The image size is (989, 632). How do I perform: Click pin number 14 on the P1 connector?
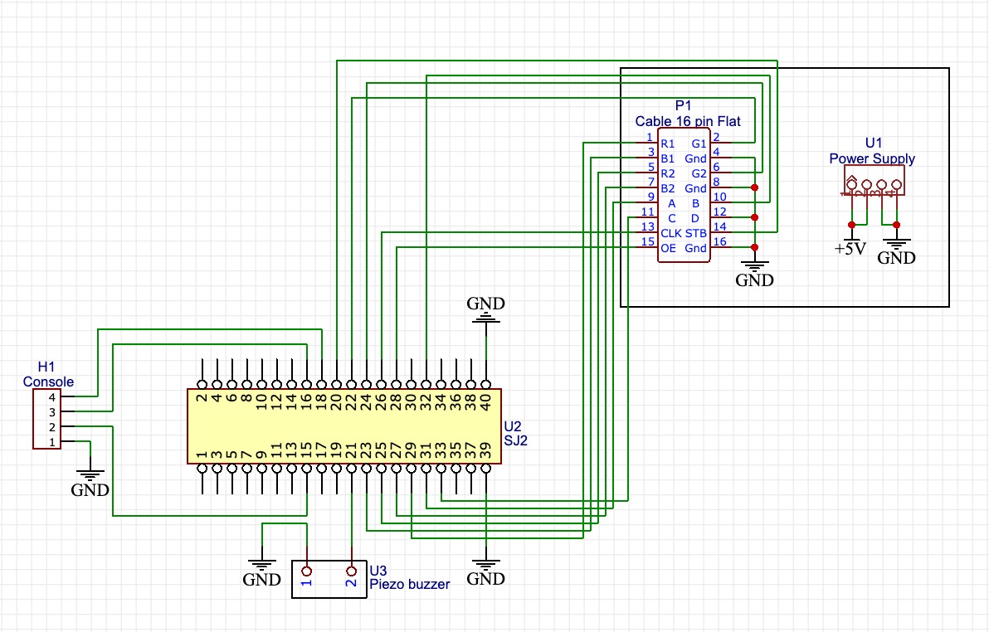pyautogui.click(x=719, y=226)
